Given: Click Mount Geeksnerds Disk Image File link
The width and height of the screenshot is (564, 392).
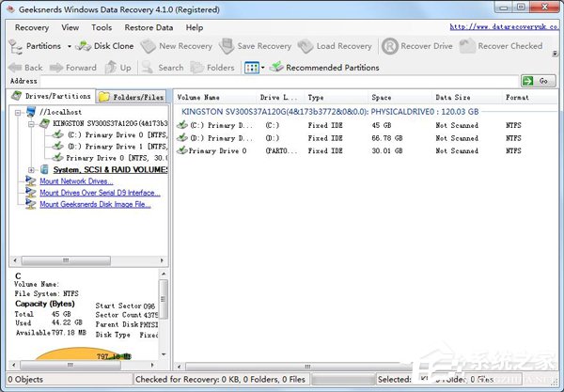Looking at the screenshot, I should point(94,204).
